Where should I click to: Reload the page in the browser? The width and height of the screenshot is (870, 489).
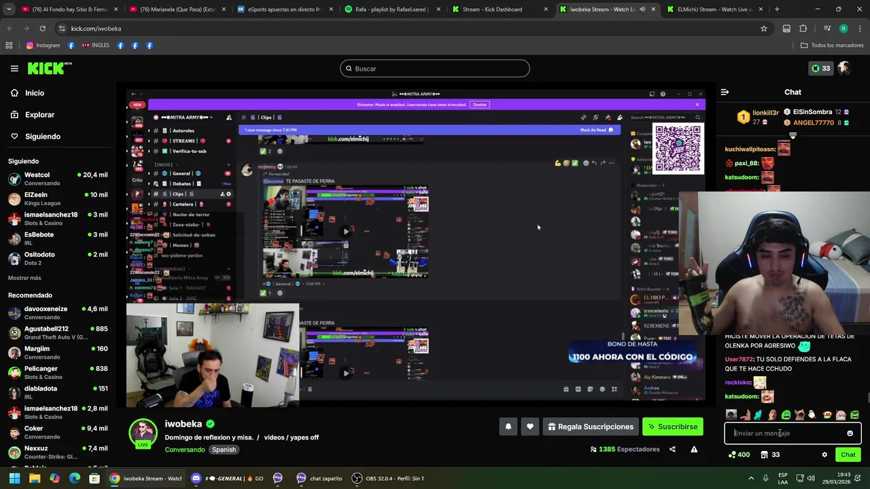click(42, 29)
